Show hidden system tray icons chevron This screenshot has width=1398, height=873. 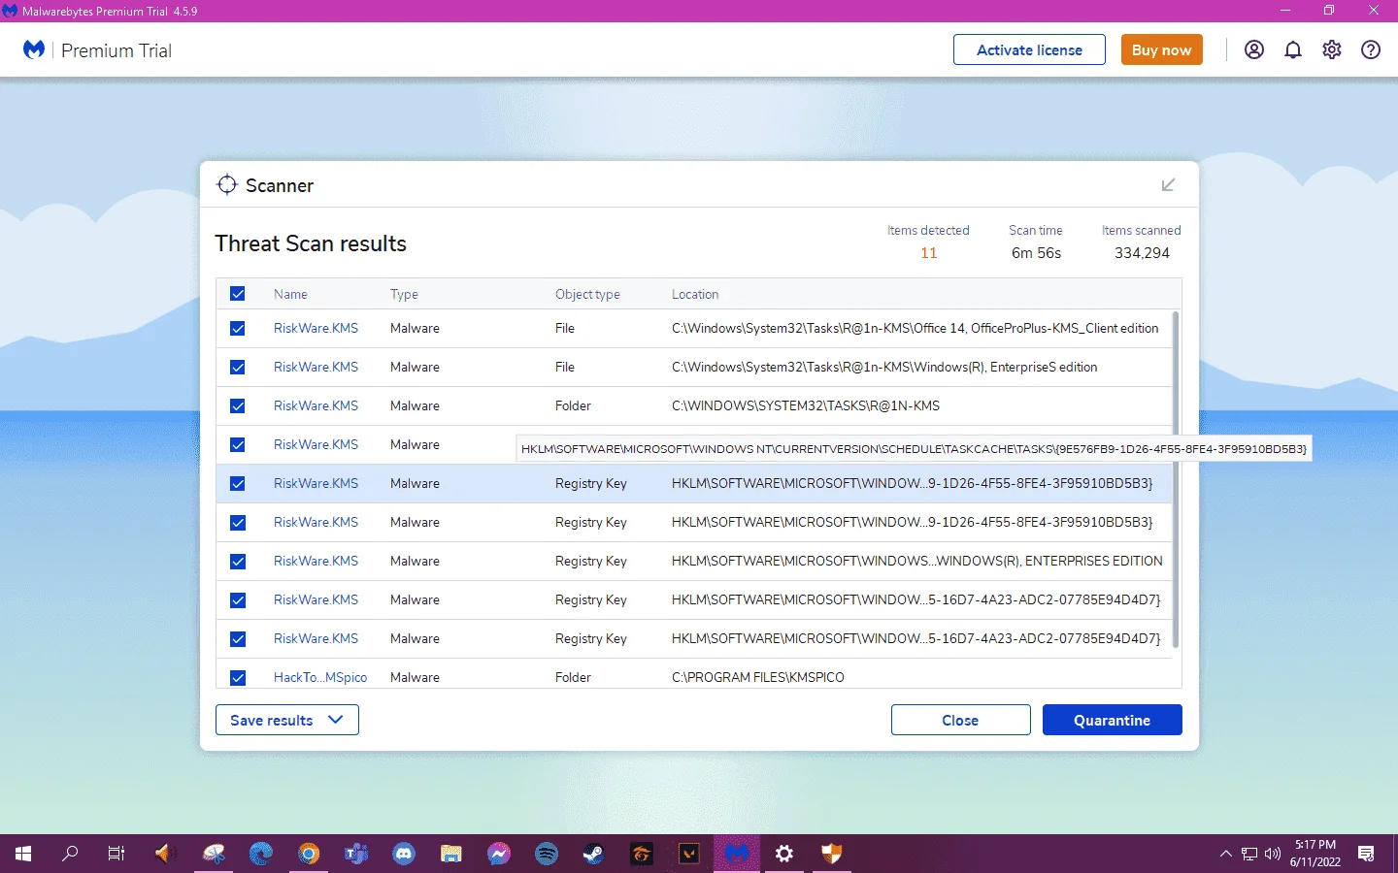point(1225,855)
